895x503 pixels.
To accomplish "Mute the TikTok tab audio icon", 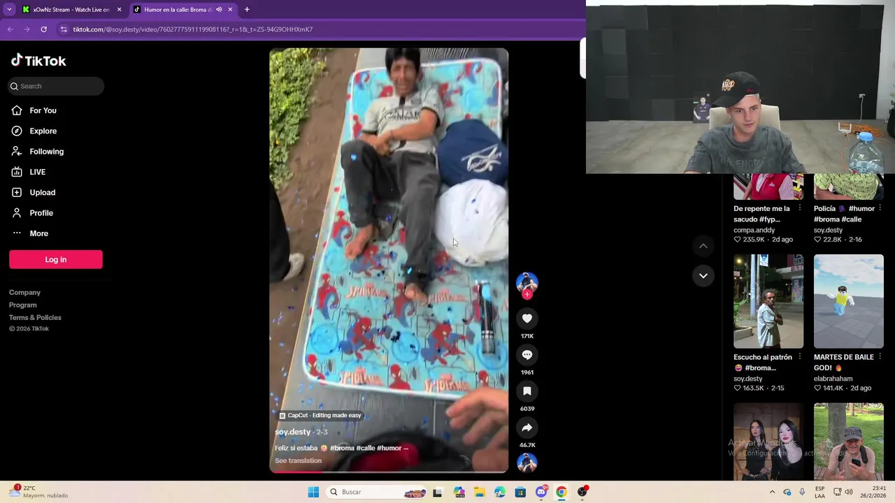I will pos(219,10).
